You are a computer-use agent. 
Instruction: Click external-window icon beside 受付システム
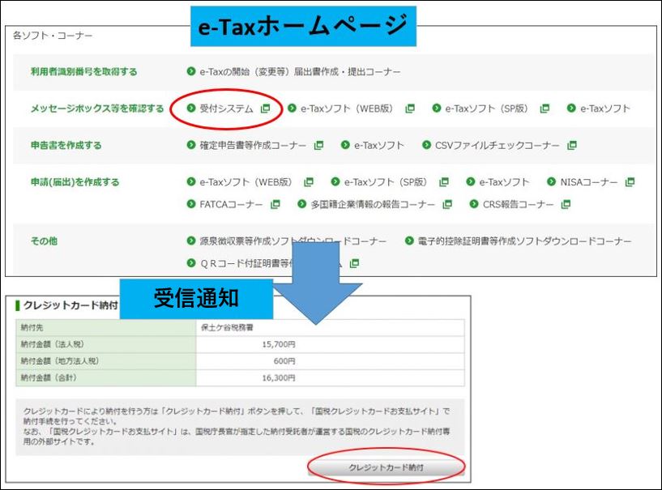point(265,109)
